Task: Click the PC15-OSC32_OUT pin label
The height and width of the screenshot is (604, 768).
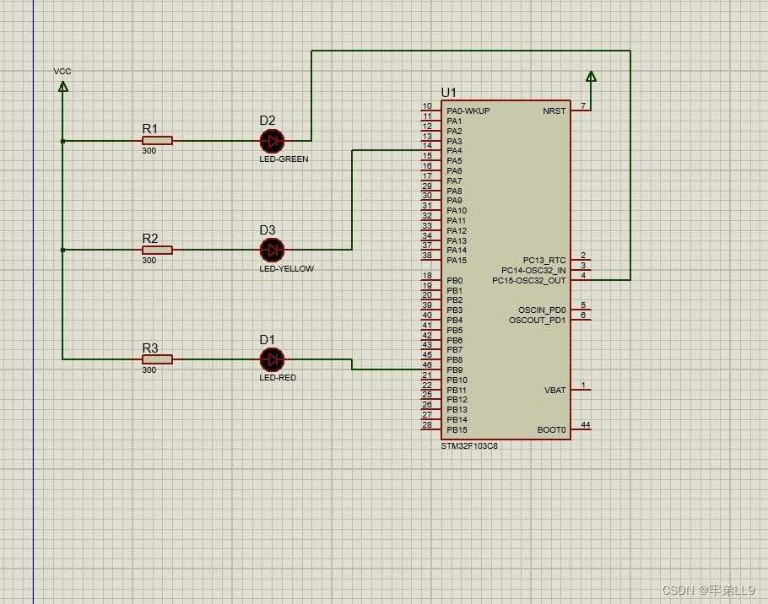Action: [x=529, y=280]
